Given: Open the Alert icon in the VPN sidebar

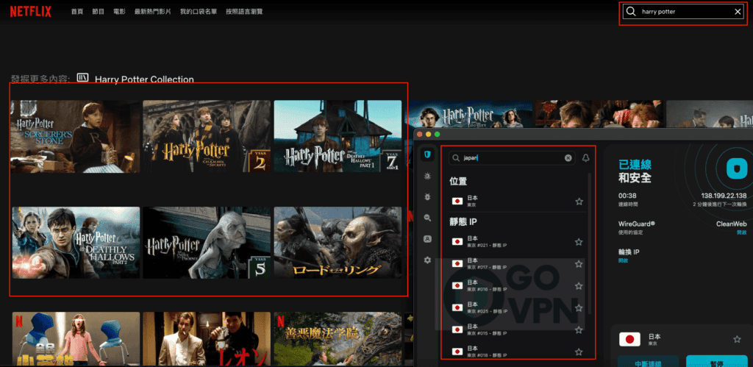Looking at the screenshot, I should [427, 176].
